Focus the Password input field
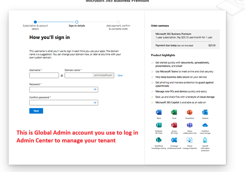Image resolution: width=245 pixels, height=172 pixels. click(x=64, y=89)
